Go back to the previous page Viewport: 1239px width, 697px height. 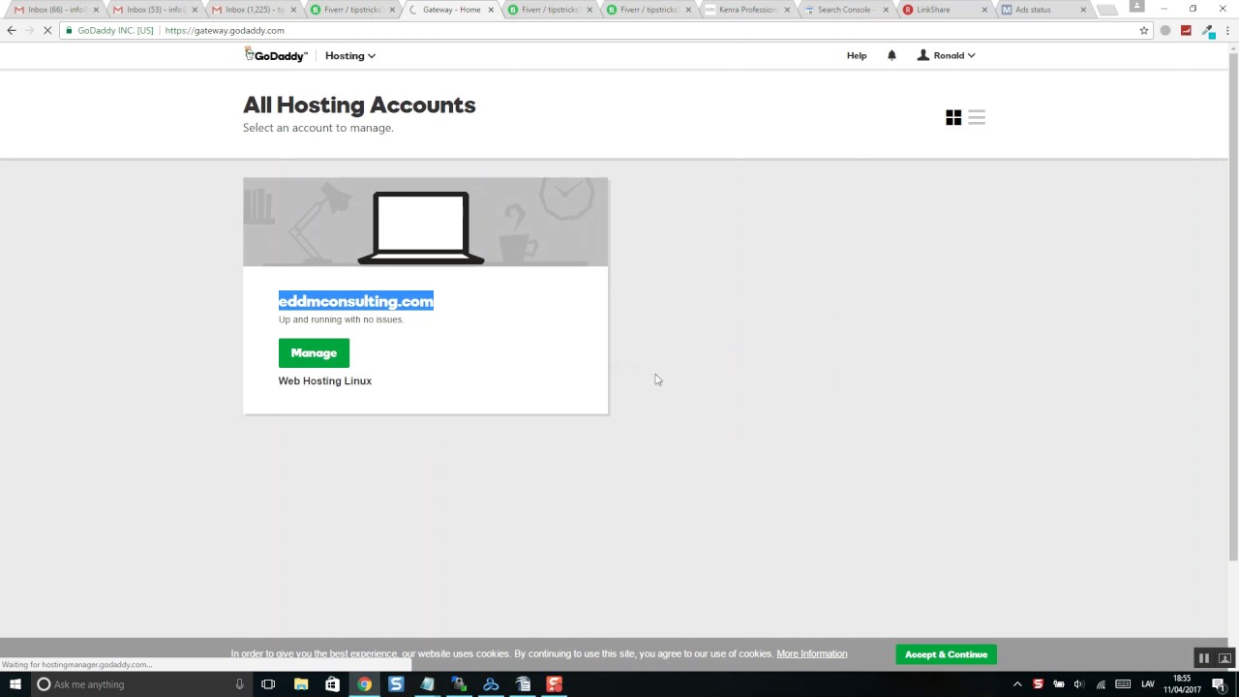coord(12,30)
